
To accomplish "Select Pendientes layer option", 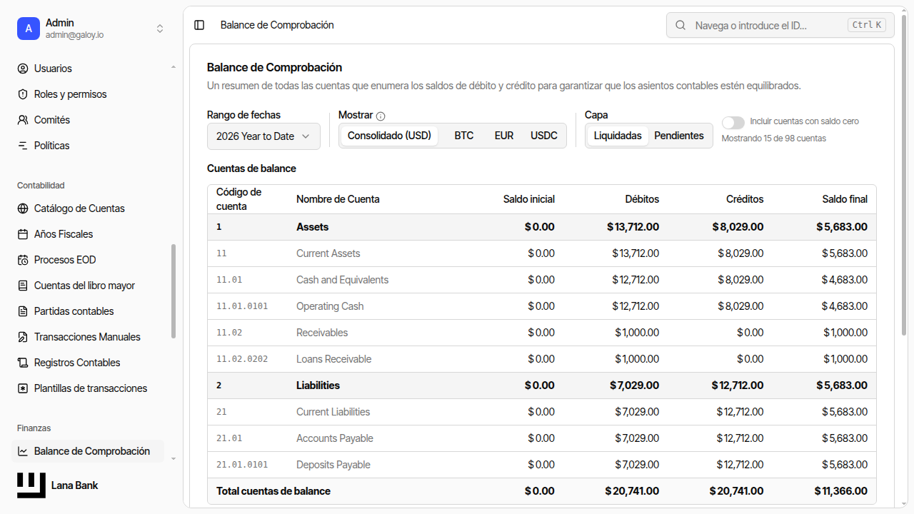I will point(679,136).
